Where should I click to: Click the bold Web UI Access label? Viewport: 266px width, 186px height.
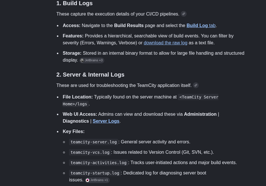(80, 114)
